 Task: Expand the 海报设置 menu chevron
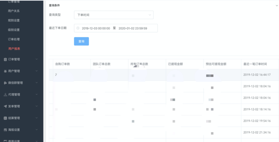click(37, 130)
